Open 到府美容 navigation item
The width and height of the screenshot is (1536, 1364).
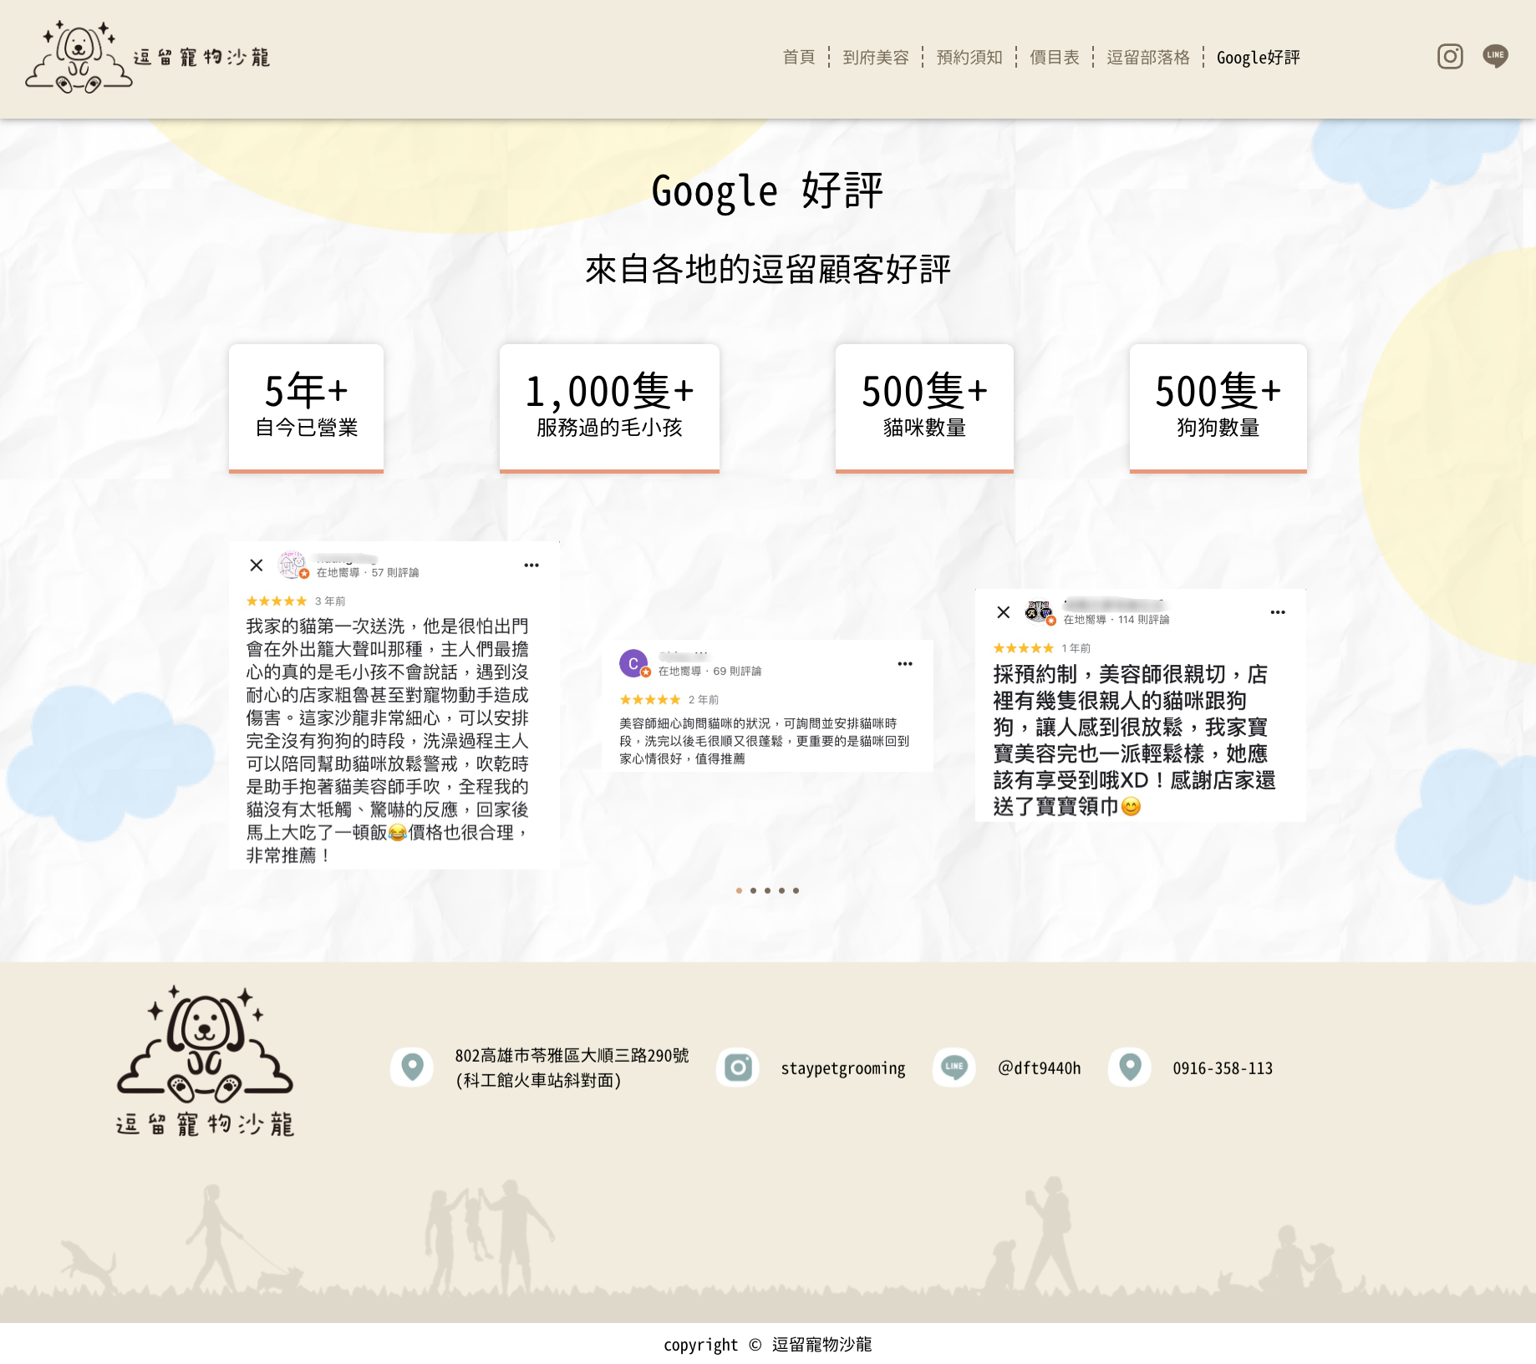(x=875, y=58)
